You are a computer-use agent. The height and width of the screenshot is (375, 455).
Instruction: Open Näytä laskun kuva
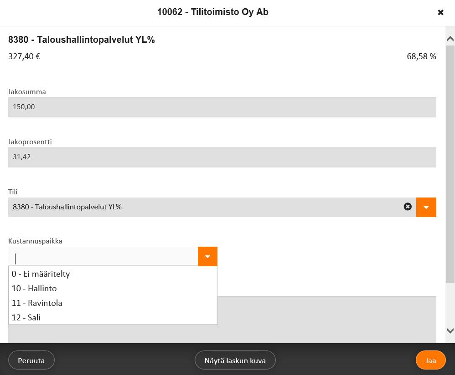click(x=235, y=360)
